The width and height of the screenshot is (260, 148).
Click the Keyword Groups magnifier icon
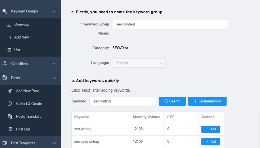tap(5, 11)
